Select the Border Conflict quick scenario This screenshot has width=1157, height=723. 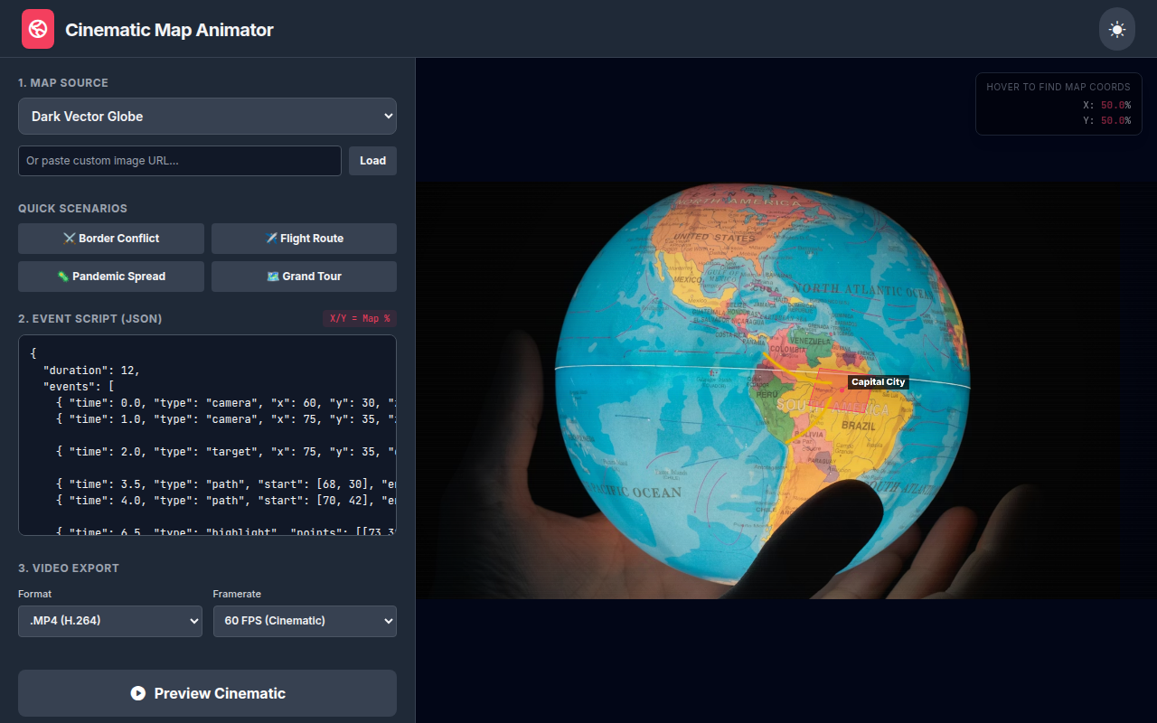click(x=110, y=238)
